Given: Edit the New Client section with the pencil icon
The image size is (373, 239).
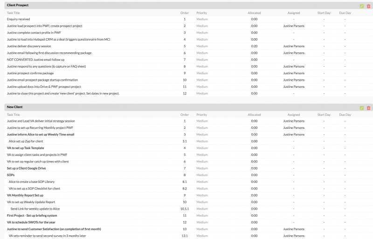Looking at the screenshot, I should click(x=362, y=108).
